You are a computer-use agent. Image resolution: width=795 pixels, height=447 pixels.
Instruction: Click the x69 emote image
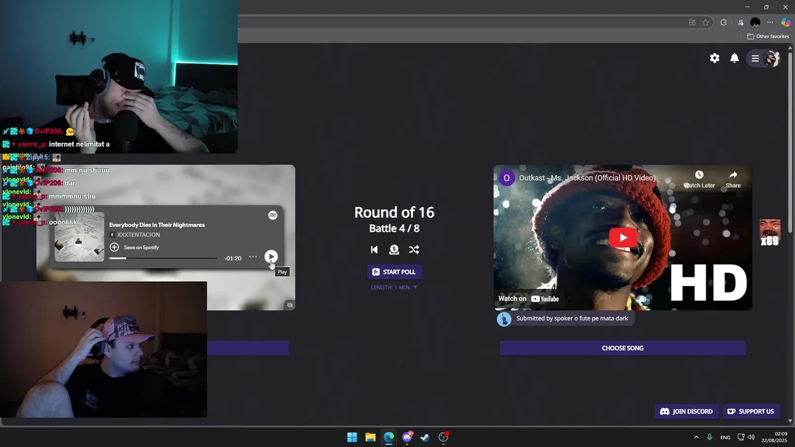pos(770,232)
